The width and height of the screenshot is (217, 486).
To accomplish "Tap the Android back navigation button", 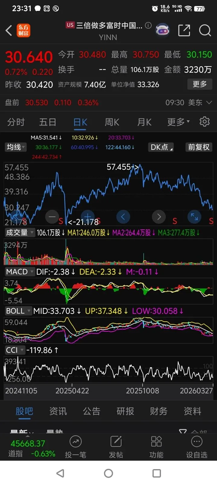I will (61, 473).
